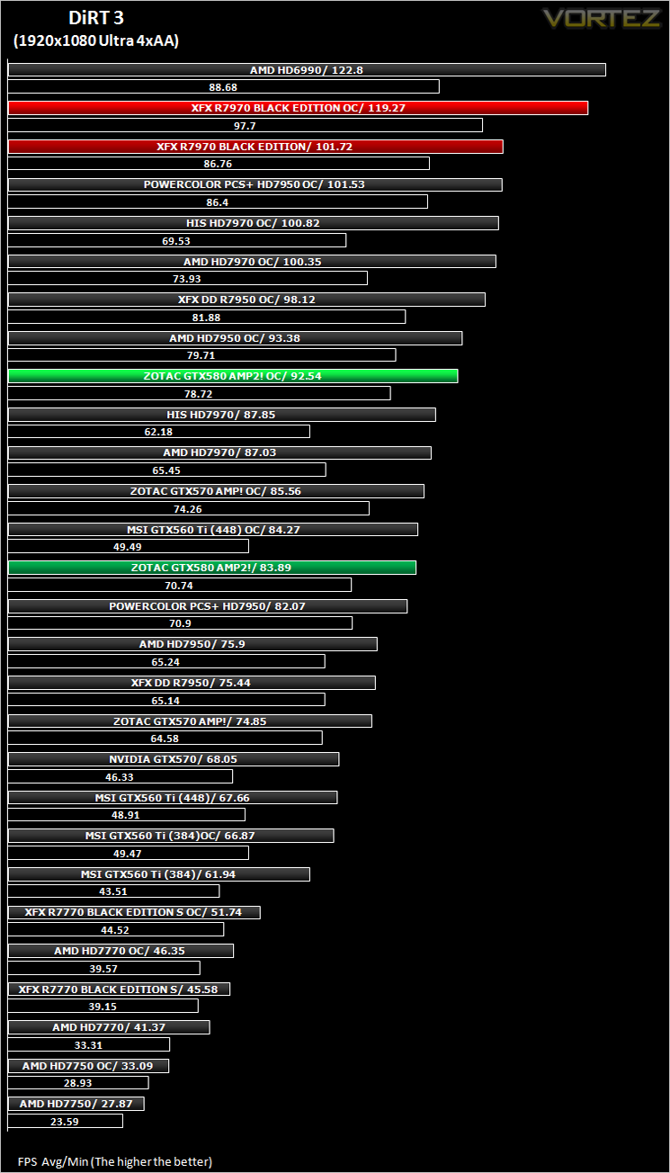This screenshot has width=670, height=1173.
Task: Click the 1920x1080 Ultra 4xAA subtitle
Action: 95,40
